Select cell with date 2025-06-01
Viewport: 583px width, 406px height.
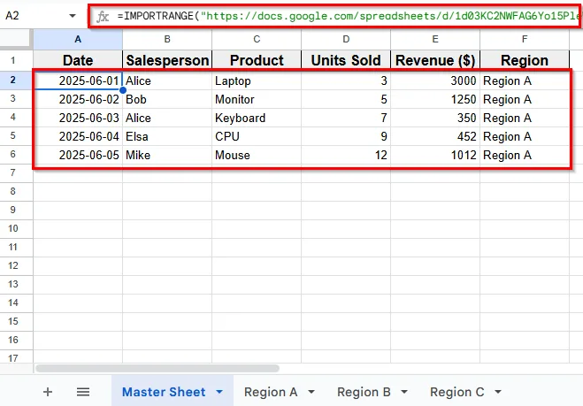pyautogui.click(x=78, y=80)
